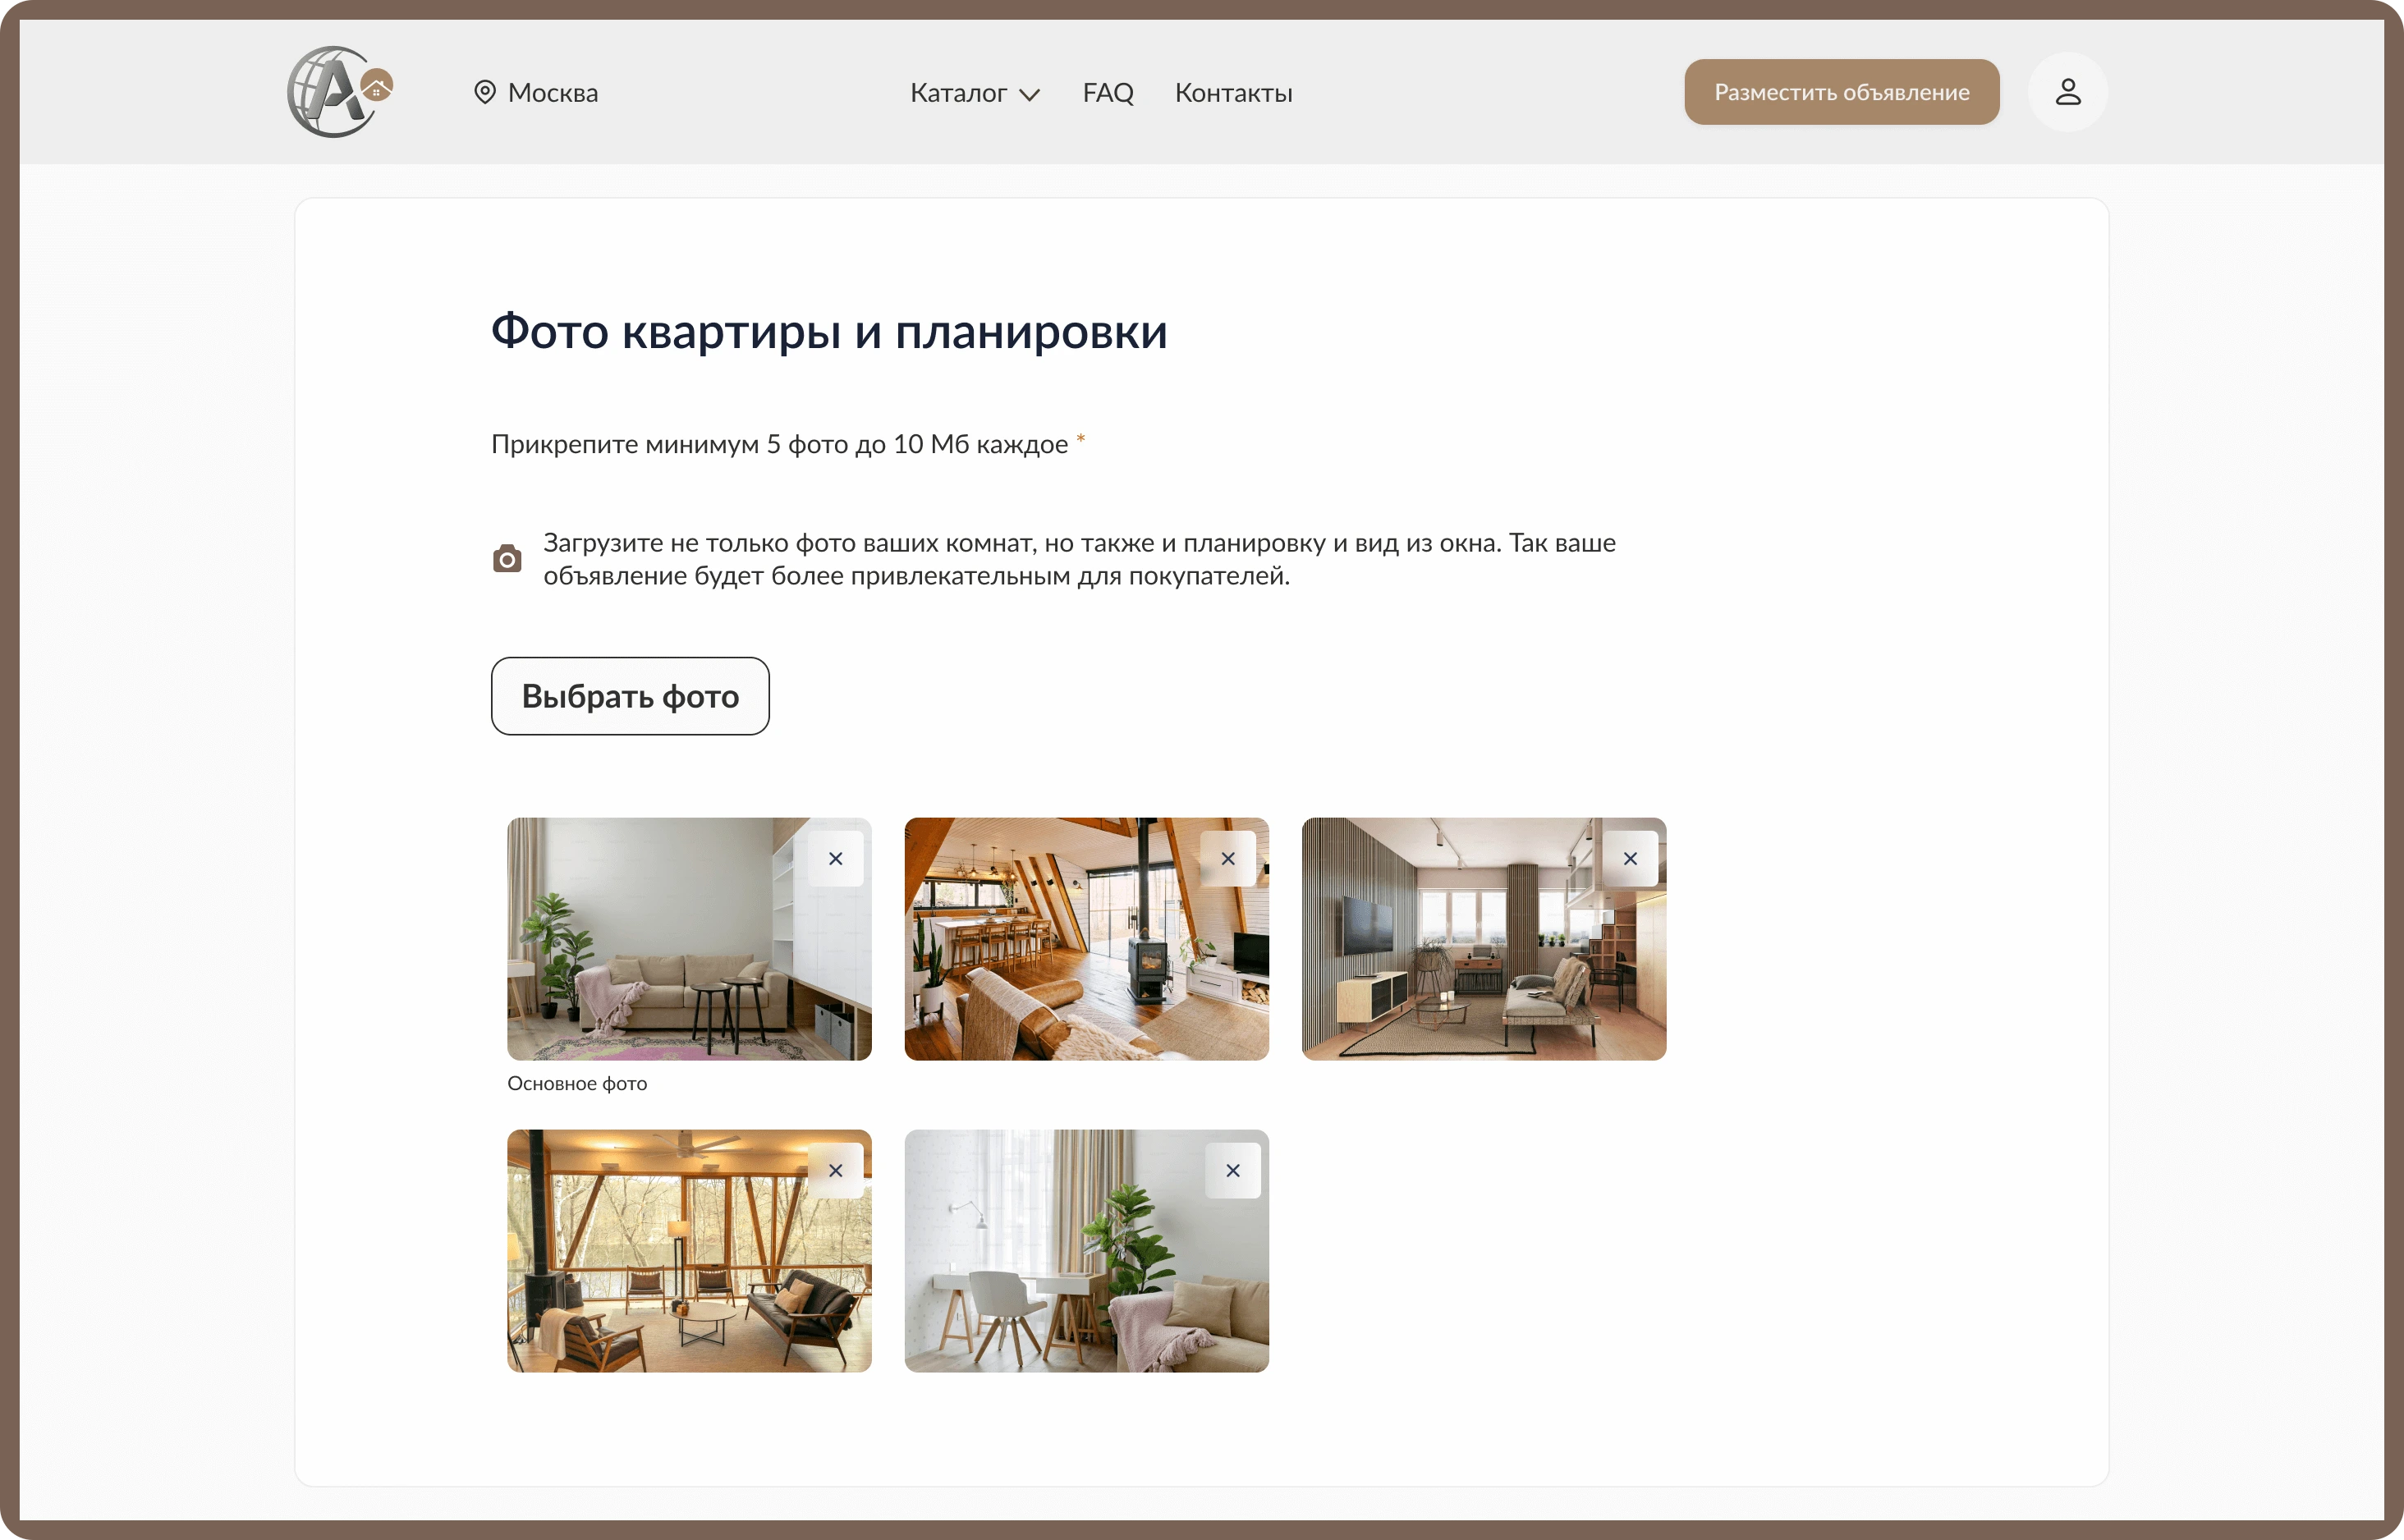Change the city from Москва
The image size is (2404, 1540).
[552, 93]
